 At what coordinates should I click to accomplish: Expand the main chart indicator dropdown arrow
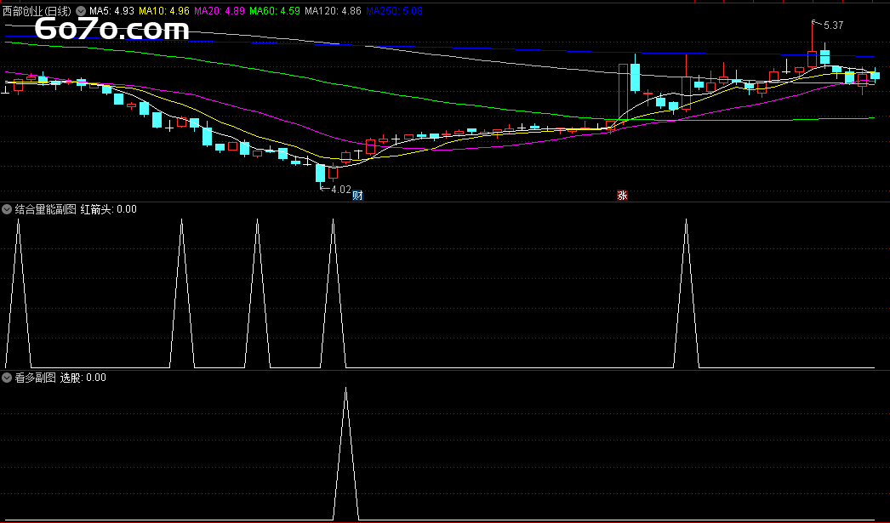81,11
